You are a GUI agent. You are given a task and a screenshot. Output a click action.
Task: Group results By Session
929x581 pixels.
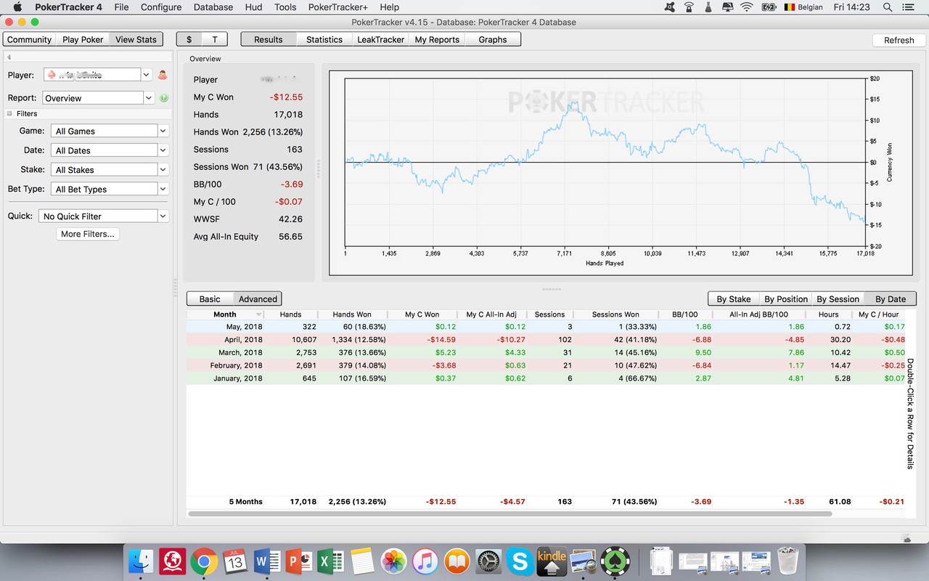click(x=838, y=298)
